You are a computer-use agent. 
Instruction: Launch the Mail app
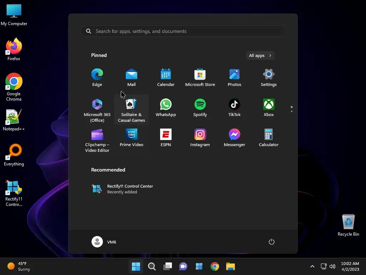132,78
